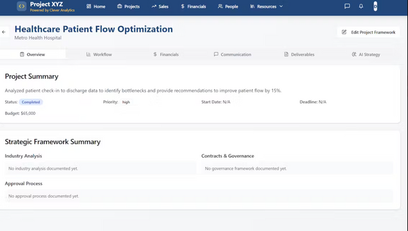Select the Overview tab

(33, 54)
